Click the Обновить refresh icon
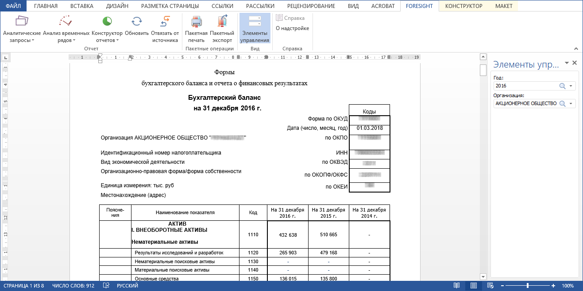583x291 pixels. tap(137, 21)
